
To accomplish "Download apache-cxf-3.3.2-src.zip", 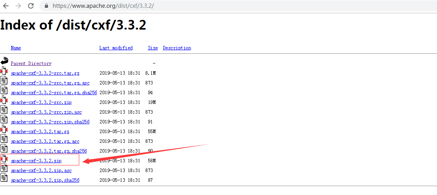I will pyautogui.click(x=41, y=102).
